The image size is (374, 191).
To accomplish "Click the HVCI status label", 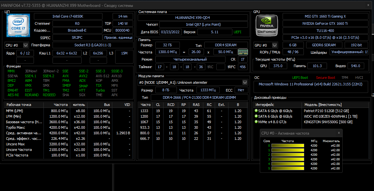I will (359, 78).
